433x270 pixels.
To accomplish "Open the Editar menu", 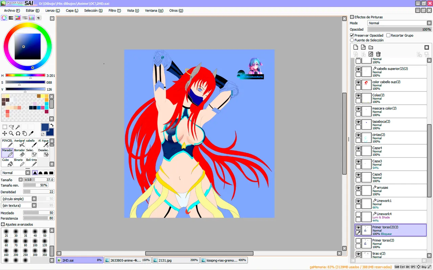I will pos(32,10).
